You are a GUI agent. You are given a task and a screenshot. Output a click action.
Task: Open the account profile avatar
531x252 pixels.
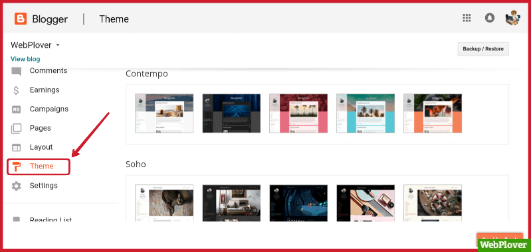(512, 18)
